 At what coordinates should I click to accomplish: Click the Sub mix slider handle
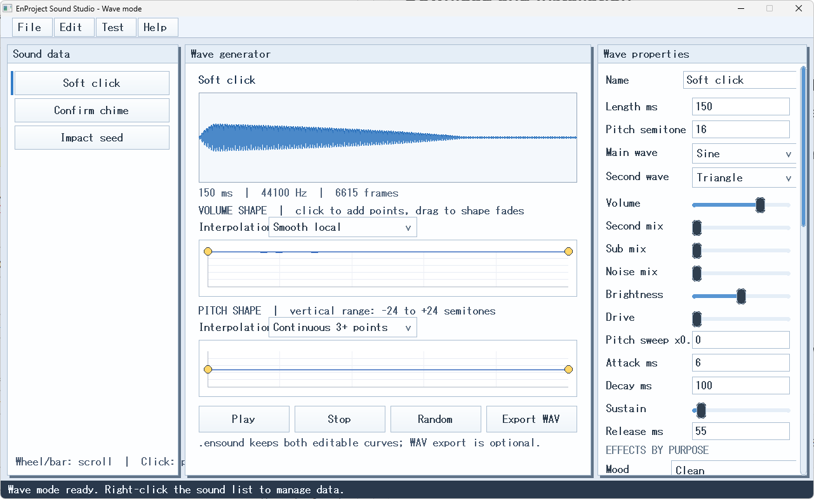pos(697,250)
